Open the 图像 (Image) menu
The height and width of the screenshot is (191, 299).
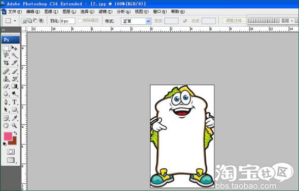coord(51,12)
